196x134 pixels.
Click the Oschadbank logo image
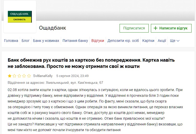point(20,17)
